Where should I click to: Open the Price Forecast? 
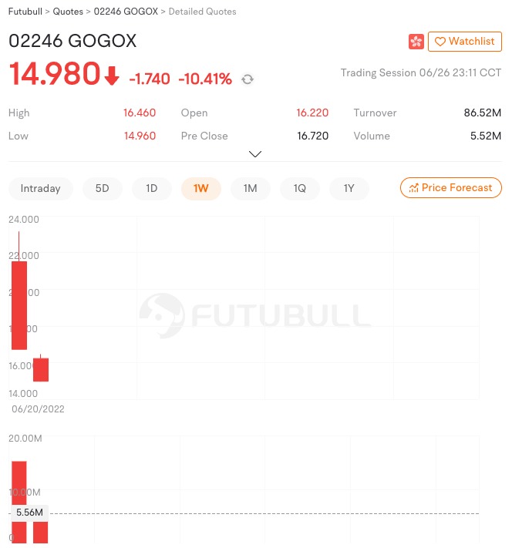tap(451, 187)
